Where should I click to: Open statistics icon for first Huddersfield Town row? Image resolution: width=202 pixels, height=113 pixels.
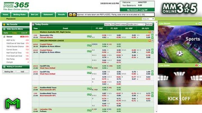point(88,89)
